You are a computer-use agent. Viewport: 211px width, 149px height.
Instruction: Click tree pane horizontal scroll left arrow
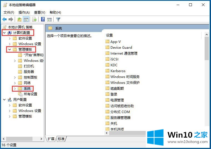pos(4,139)
